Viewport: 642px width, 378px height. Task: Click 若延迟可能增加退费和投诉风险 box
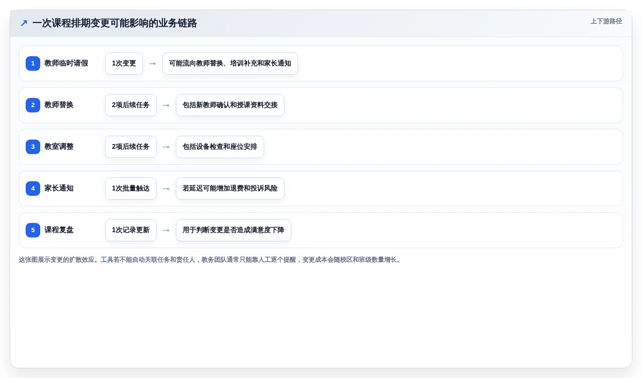click(x=230, y=189)
